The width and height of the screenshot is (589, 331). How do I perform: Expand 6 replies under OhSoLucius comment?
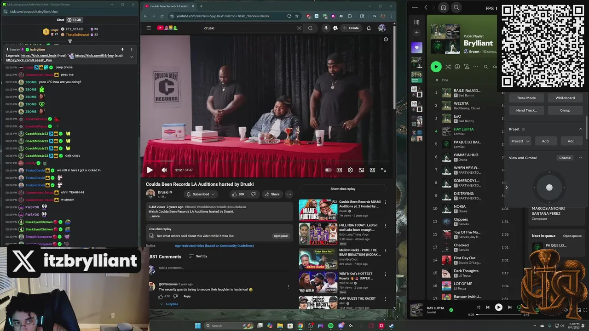169,304
